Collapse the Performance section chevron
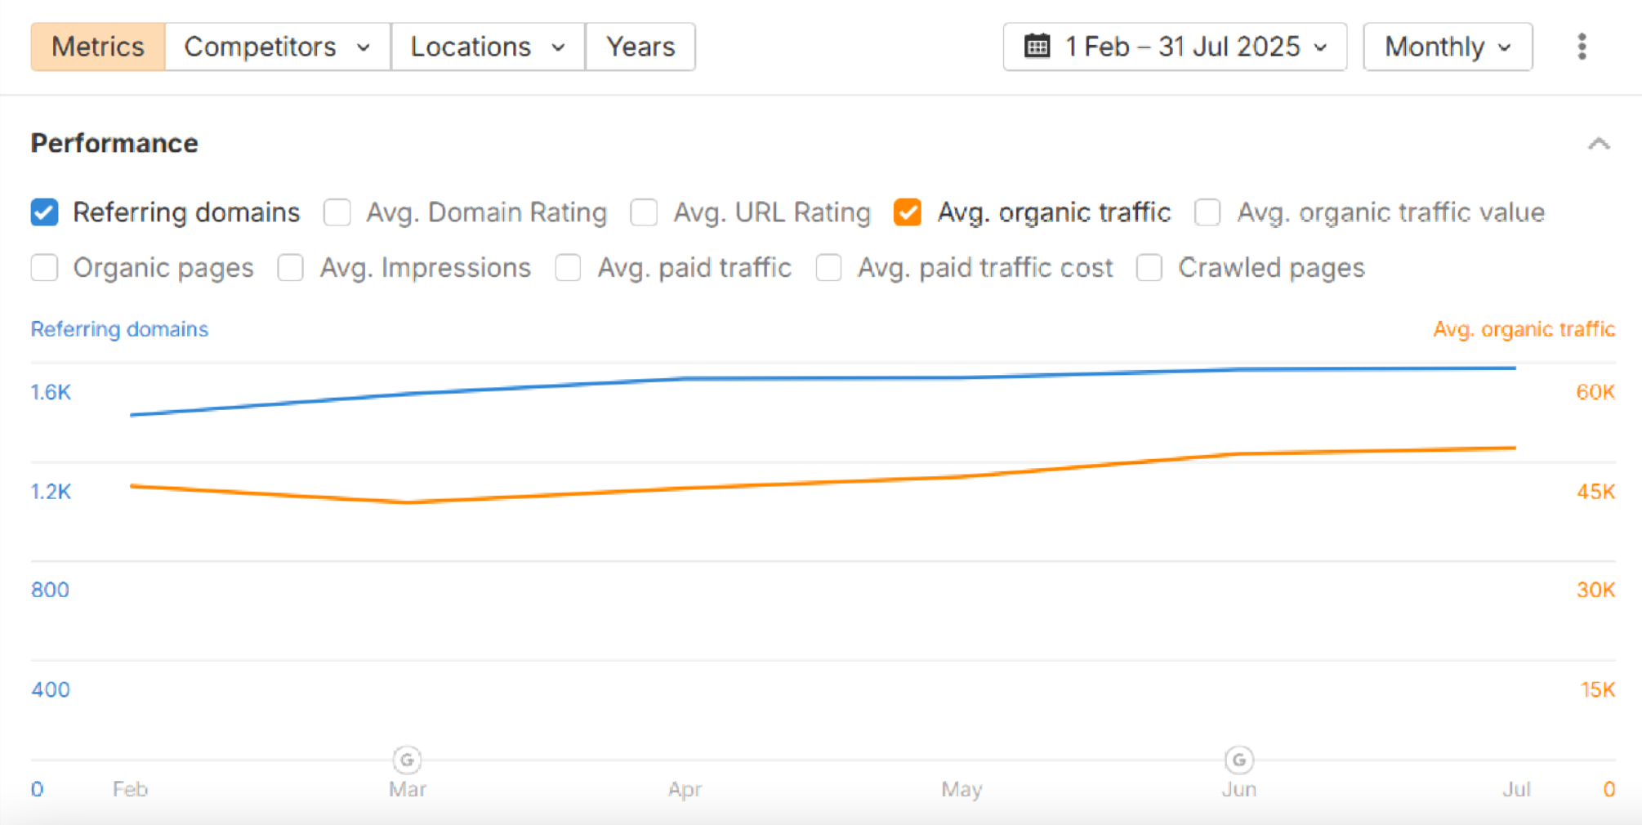The width and height of the screenshot is (1642, 825). tap(1599, 144)
